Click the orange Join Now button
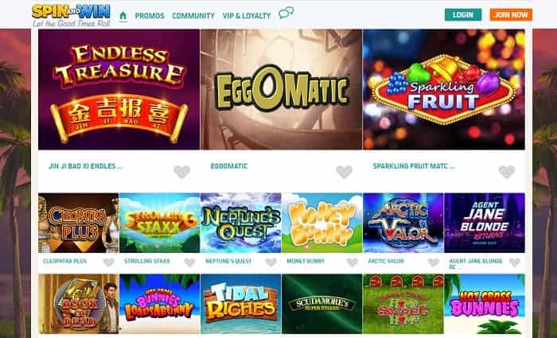The image size is (557, 338). click(511, 15)
